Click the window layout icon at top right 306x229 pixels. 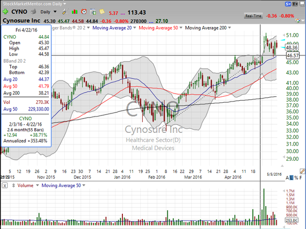point(302,4)
